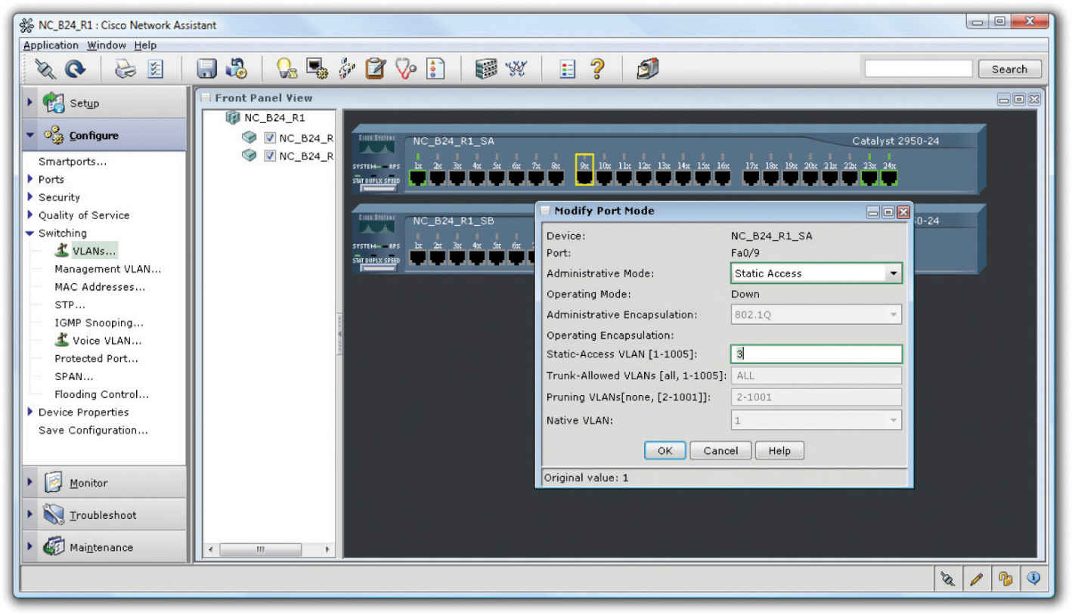1072x615 pixels.
Task: Click the Health stethoscope toolbar icon
Action: [x=407, y=70]
